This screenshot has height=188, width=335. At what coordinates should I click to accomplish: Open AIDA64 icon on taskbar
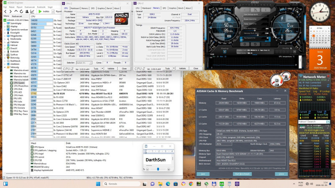pos(222,184)
